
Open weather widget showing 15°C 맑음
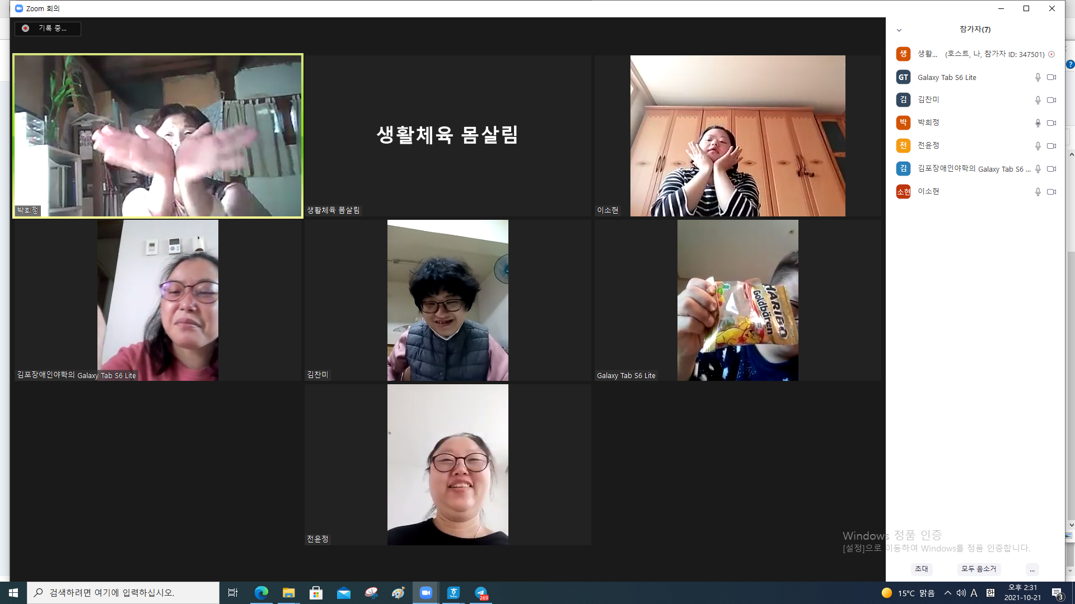[908, 593]
